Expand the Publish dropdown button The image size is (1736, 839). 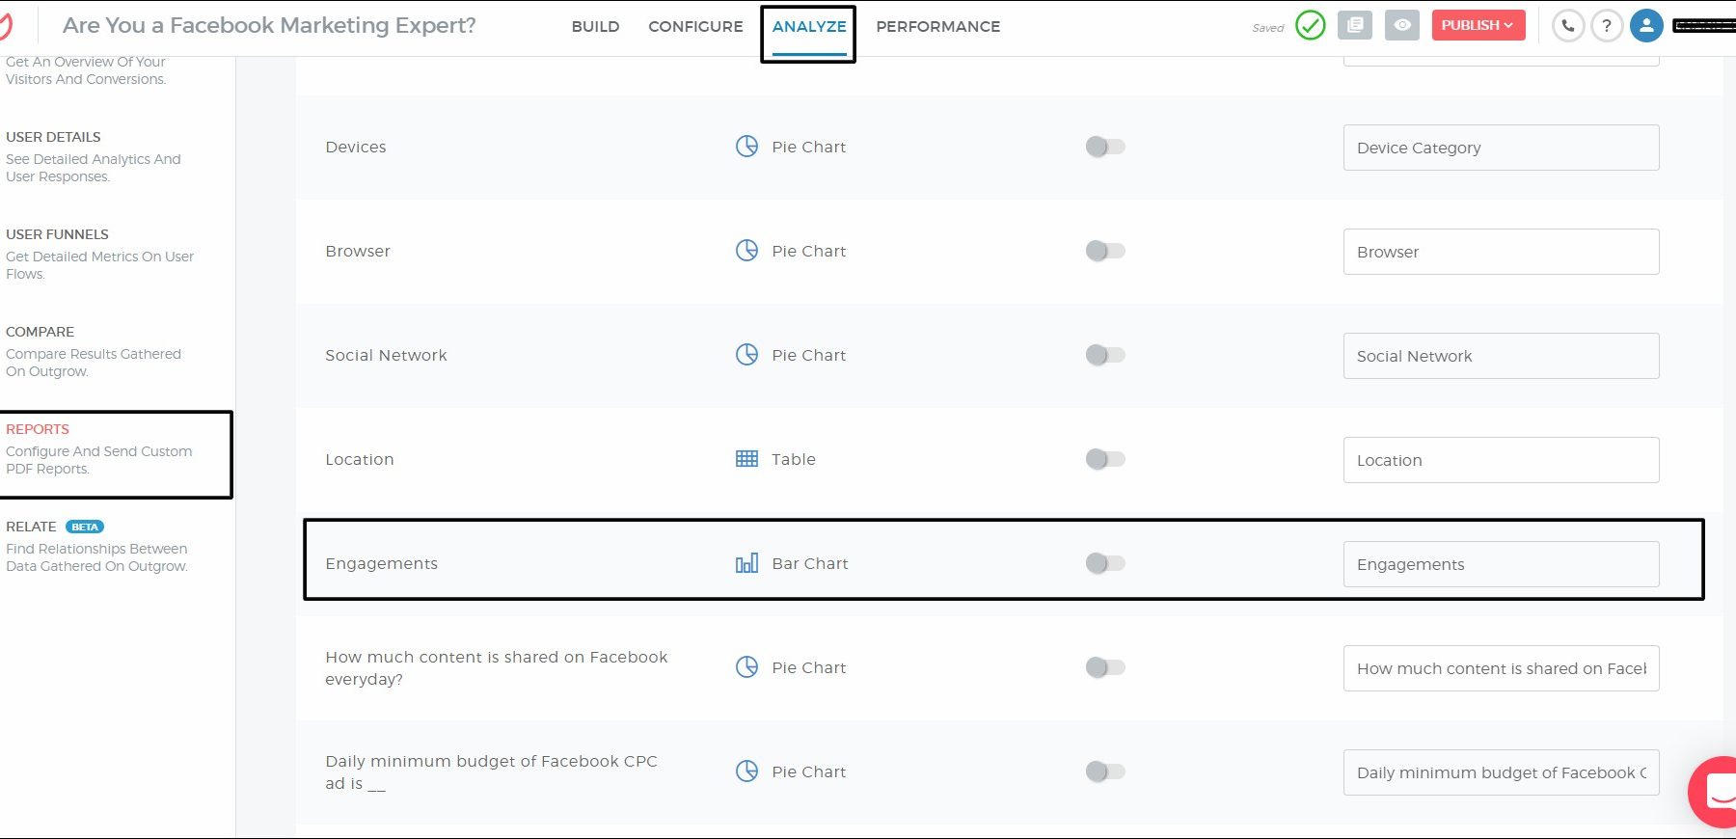1478,25
